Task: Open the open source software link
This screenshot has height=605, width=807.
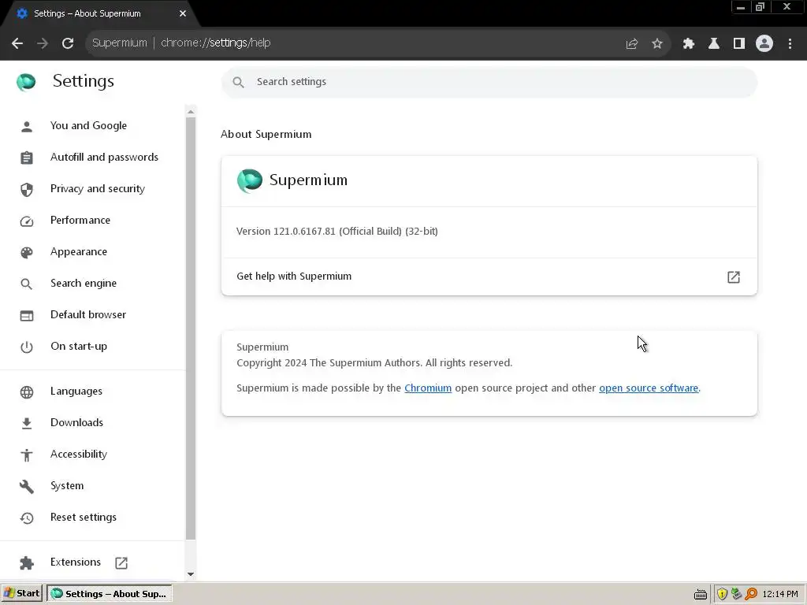Action: coord(649,388)
